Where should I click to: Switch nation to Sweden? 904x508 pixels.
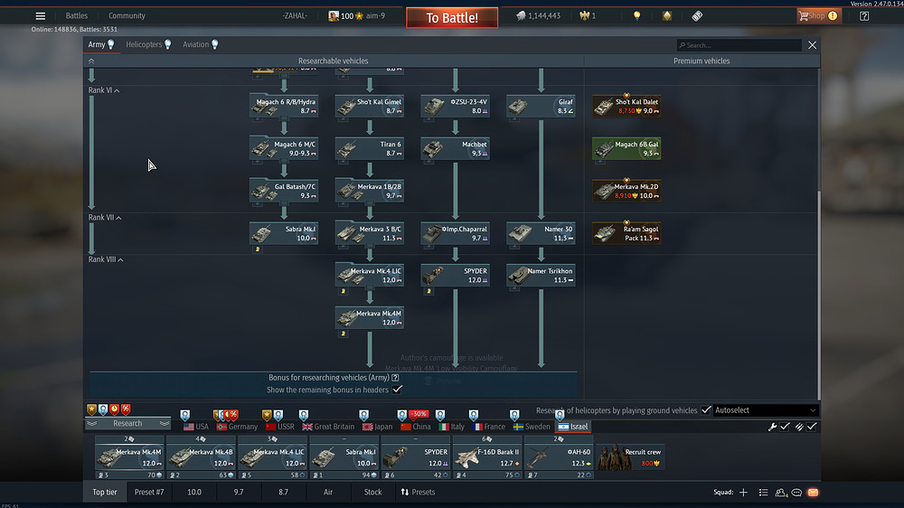[x=532, y=427]
